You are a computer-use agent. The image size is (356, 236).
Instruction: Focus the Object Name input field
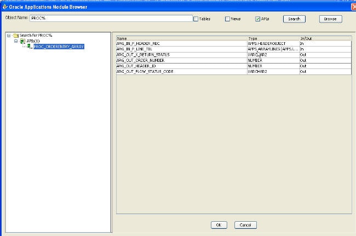coord(111,18)
